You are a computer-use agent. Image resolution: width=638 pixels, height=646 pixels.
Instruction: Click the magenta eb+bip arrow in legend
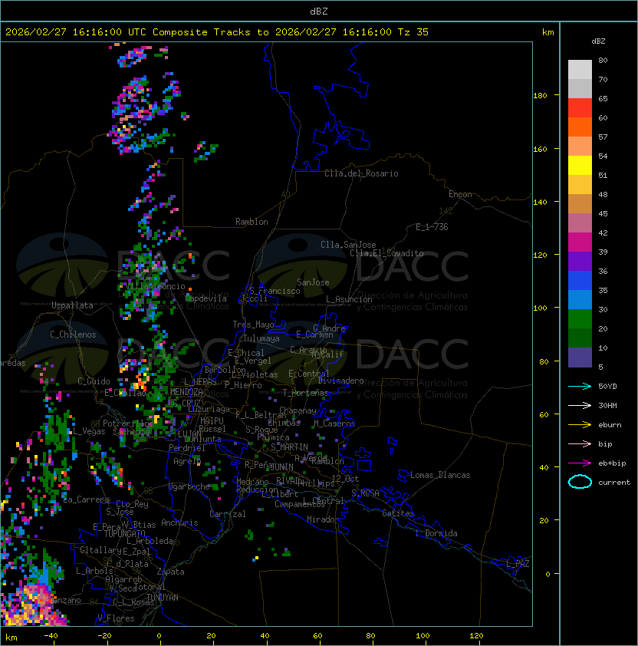(580, 463)
